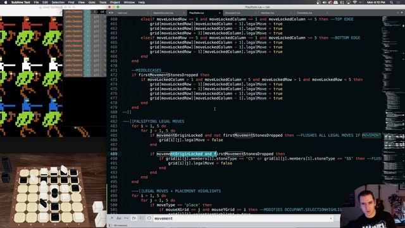Image resolution: width=405 pixels, height=228 pixels.
Task: Toggle in-selection search option
Action: pyautogui.click(x=142, y=218)
